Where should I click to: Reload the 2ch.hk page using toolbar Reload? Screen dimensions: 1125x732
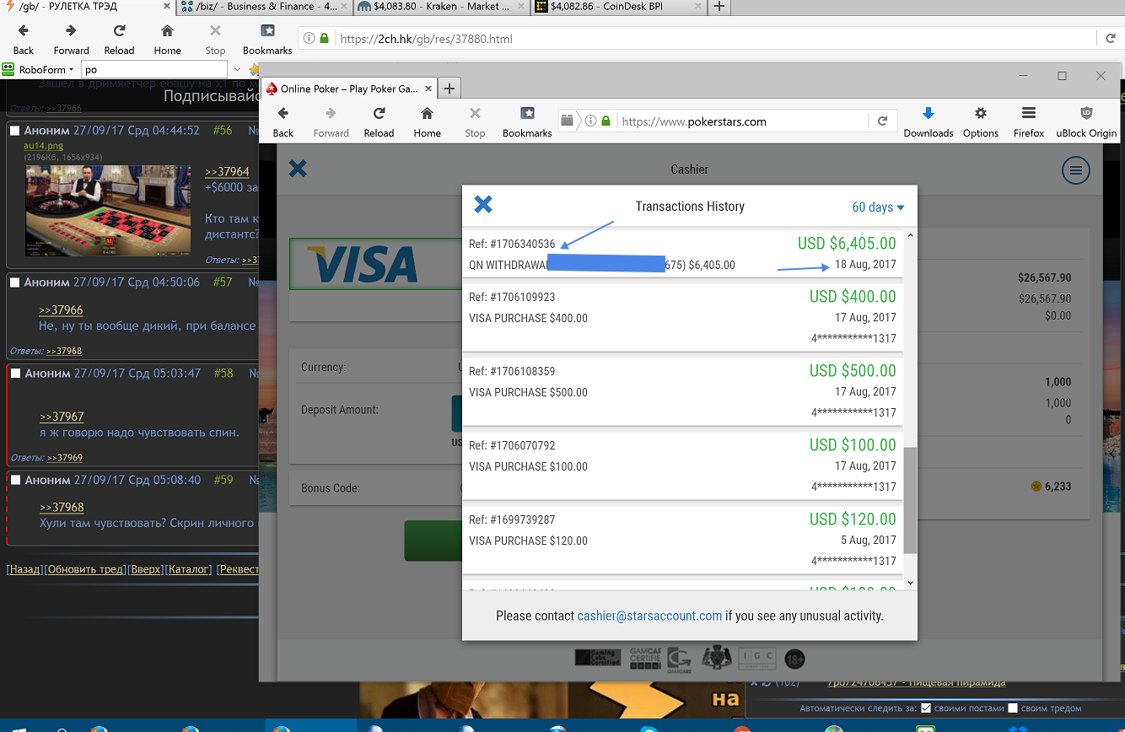(x=119, y=38)
